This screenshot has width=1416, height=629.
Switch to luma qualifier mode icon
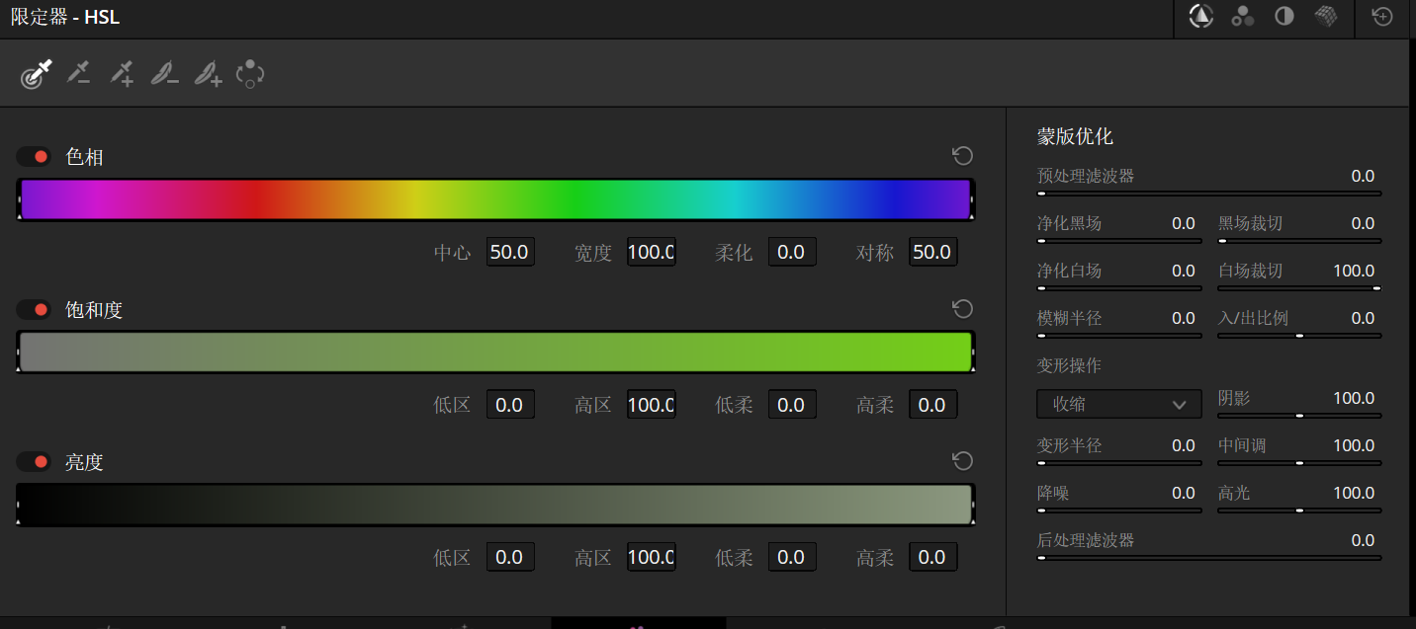(x=1284, y=17)
